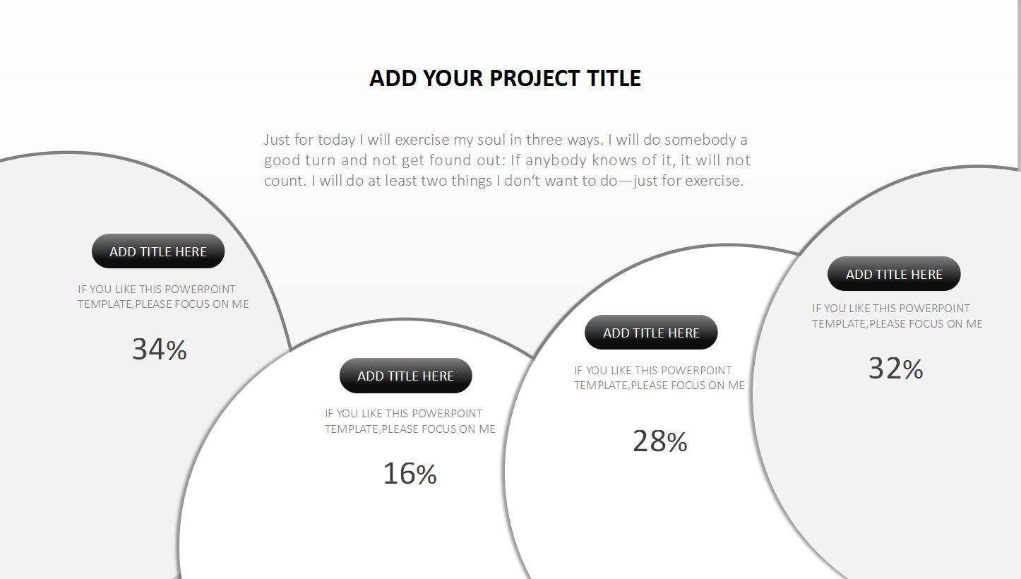The image size is (1021, 579).
Task: Click the caption text directly above 28%
Action: 659,378
